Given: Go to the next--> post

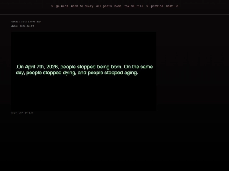Looking at the screenshot, I should [172, 6].
